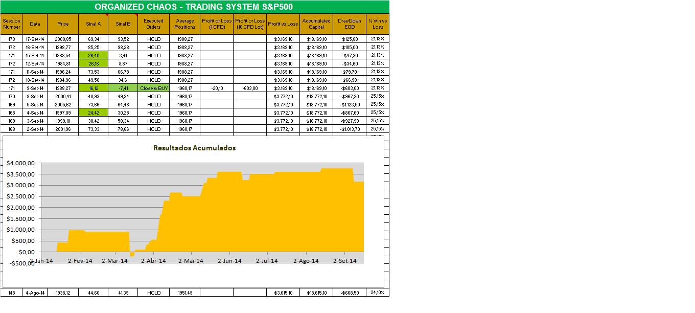Select the win percentage cell 24,10%
Screen dimensions: 695x313
pos(378,293)
